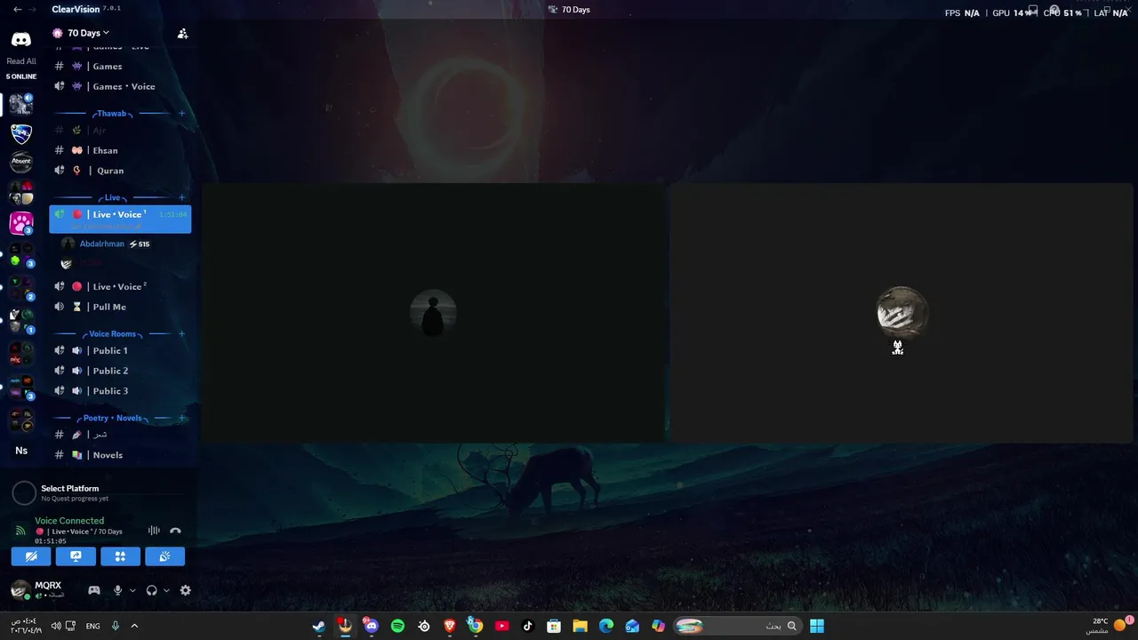Collapse the Voice Rooms category
Screen dimensions: 1138x640
coord(112,334)
